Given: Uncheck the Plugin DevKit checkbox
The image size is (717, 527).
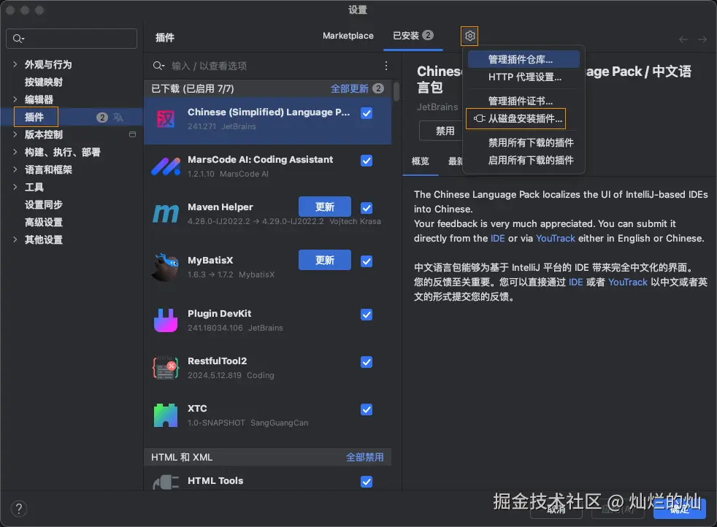Looking at the screenshot, I should [x=367, y=315].
